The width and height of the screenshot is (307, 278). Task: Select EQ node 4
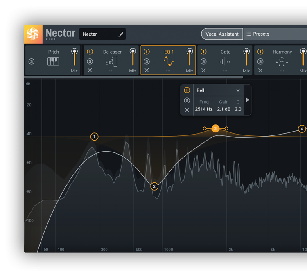coord(302,129)
